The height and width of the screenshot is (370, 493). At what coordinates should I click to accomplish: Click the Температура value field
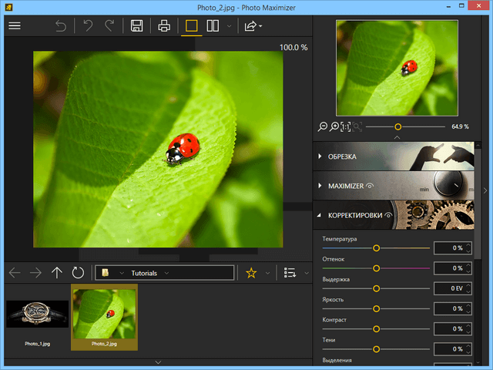coord(452,248)
